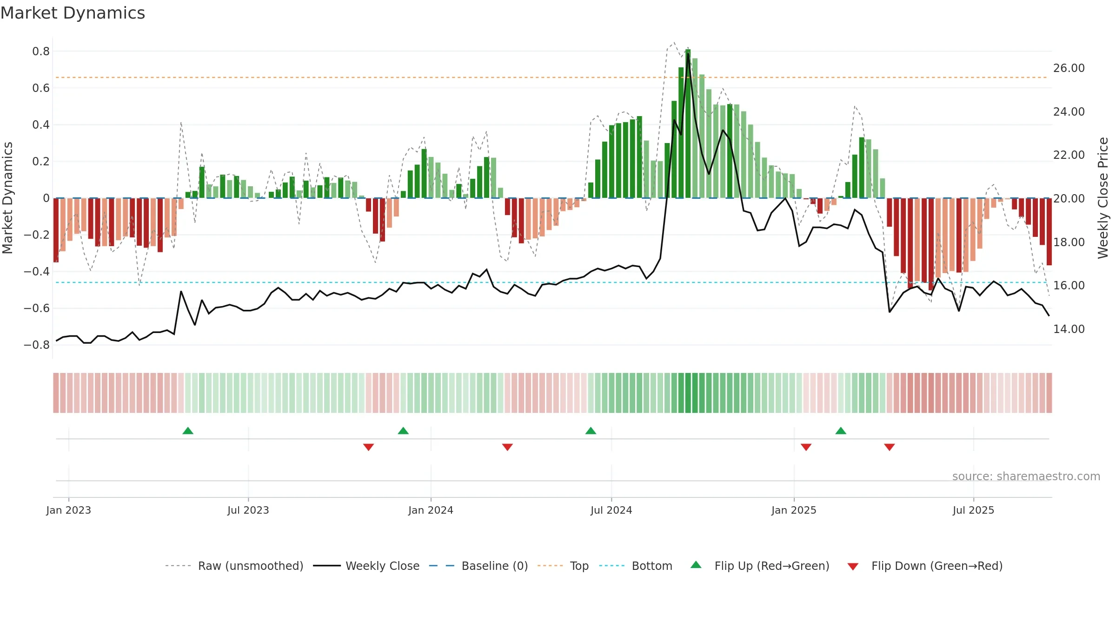
Task: Click the red flip-down marker in spring 2025
Action: tap(889, 447)
